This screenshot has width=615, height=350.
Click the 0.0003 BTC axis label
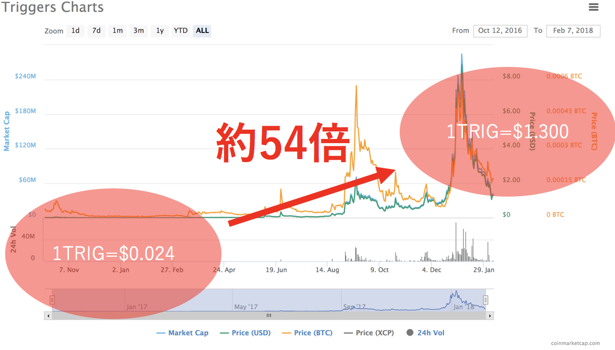(x=565, y=145)
